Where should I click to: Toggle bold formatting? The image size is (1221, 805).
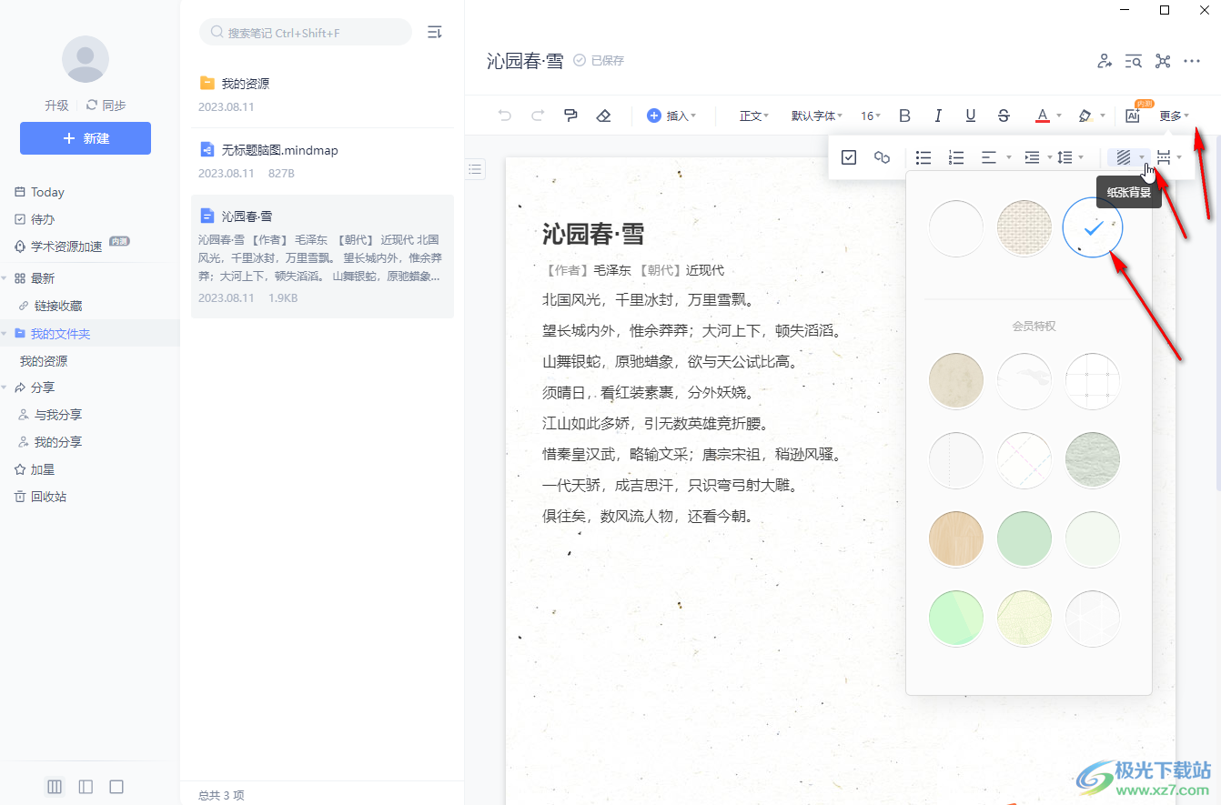pyautogui.click(x=904, y=116)
